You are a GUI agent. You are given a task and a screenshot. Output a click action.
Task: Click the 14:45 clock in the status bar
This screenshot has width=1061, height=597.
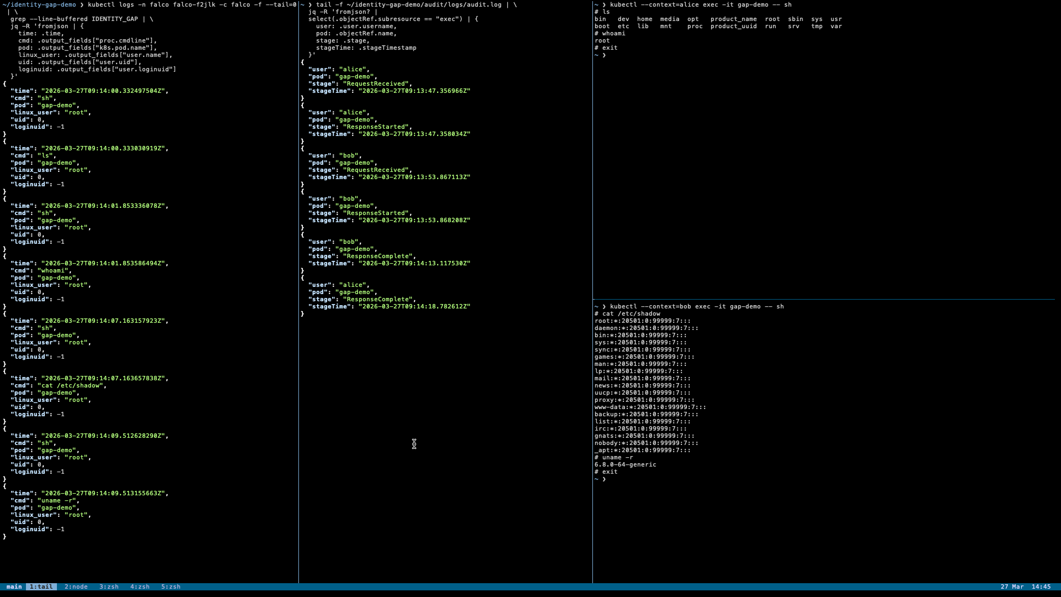(1042, 586)
